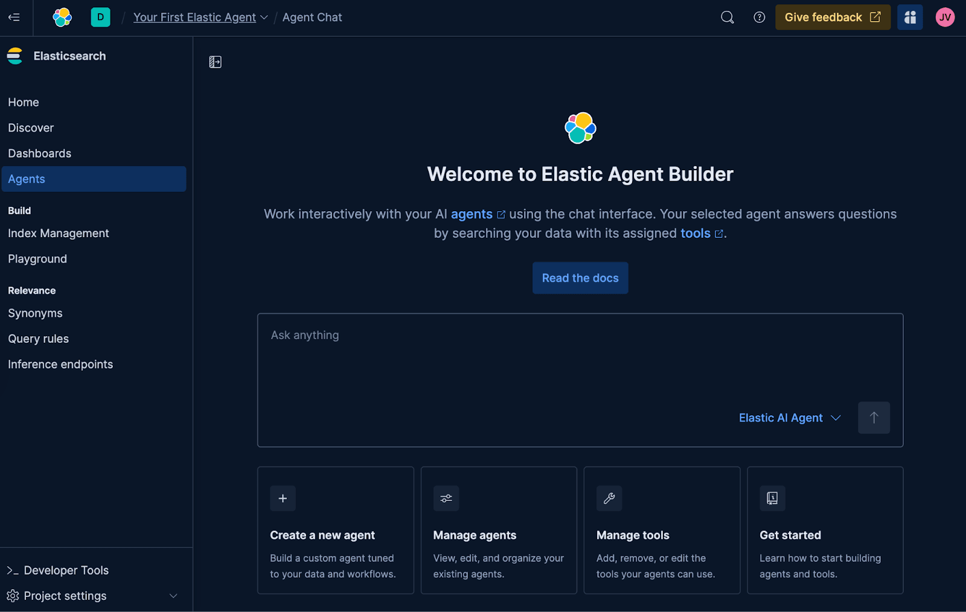Click the Elastic logo in the top navigation
Viewport: 966px width, 612px height.
[x=62, y=17]
